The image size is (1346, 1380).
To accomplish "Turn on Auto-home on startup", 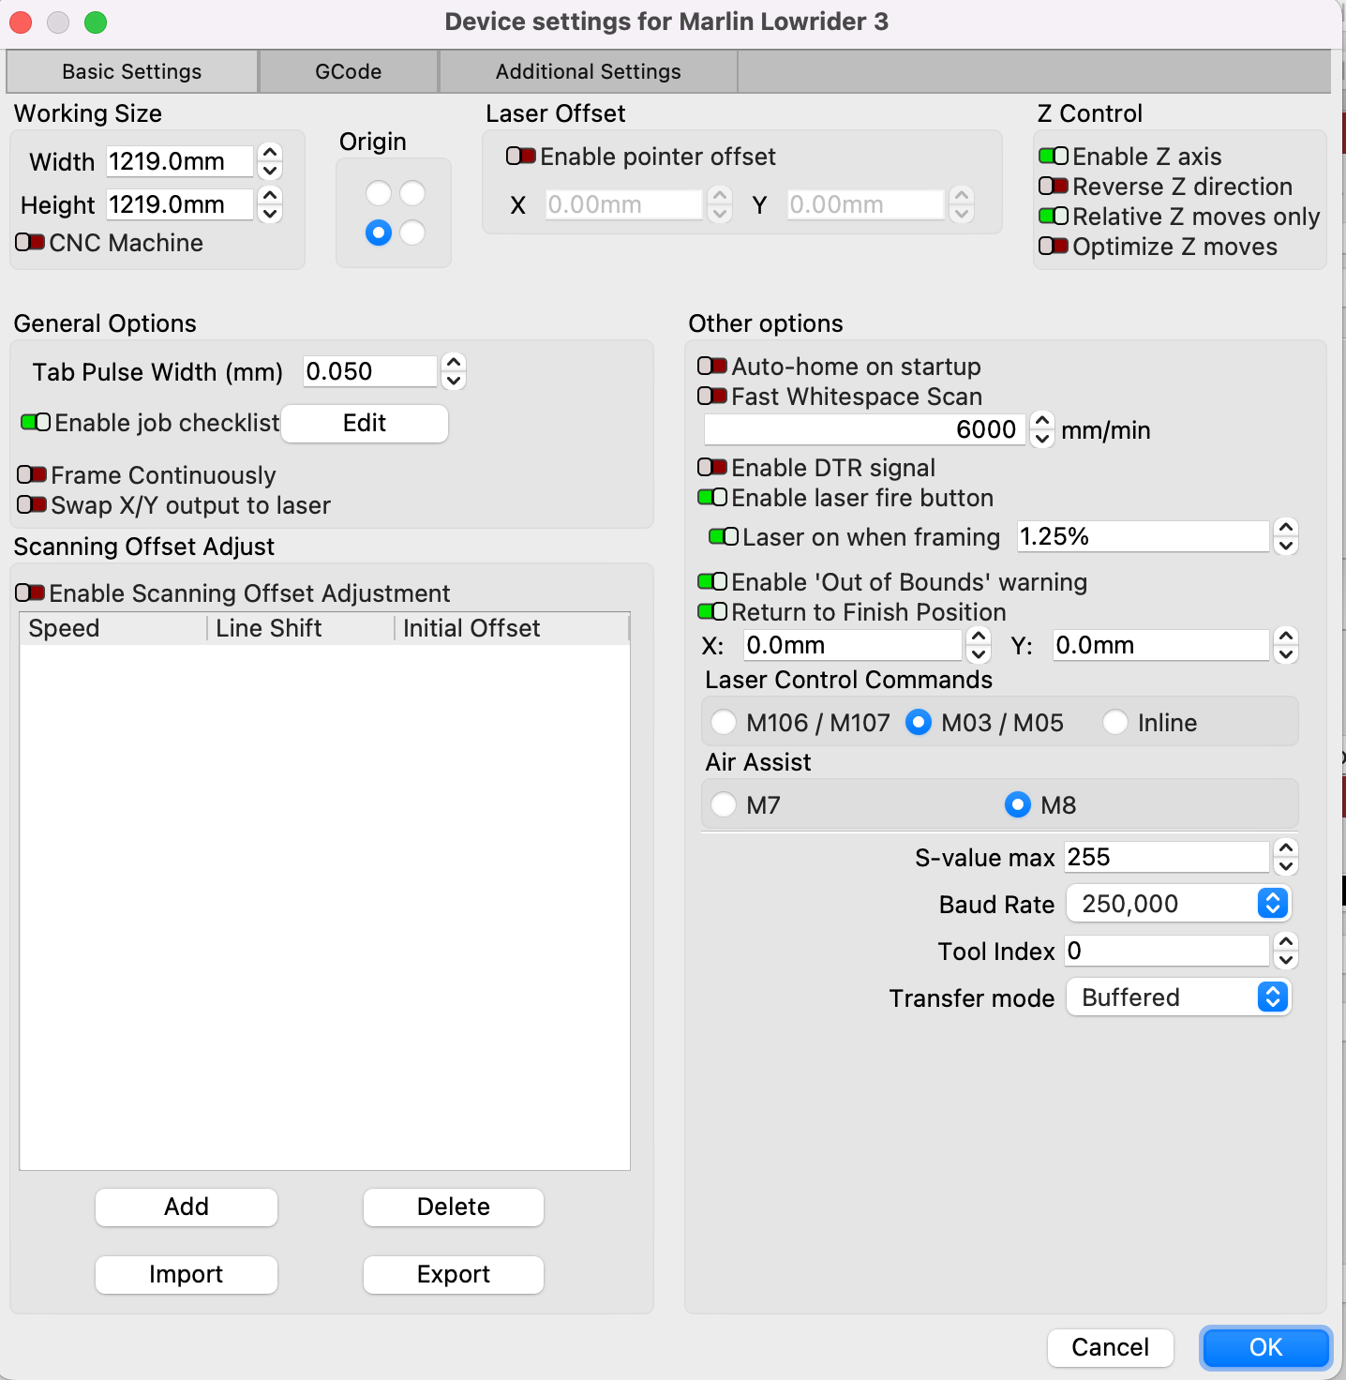I will 712,367.
